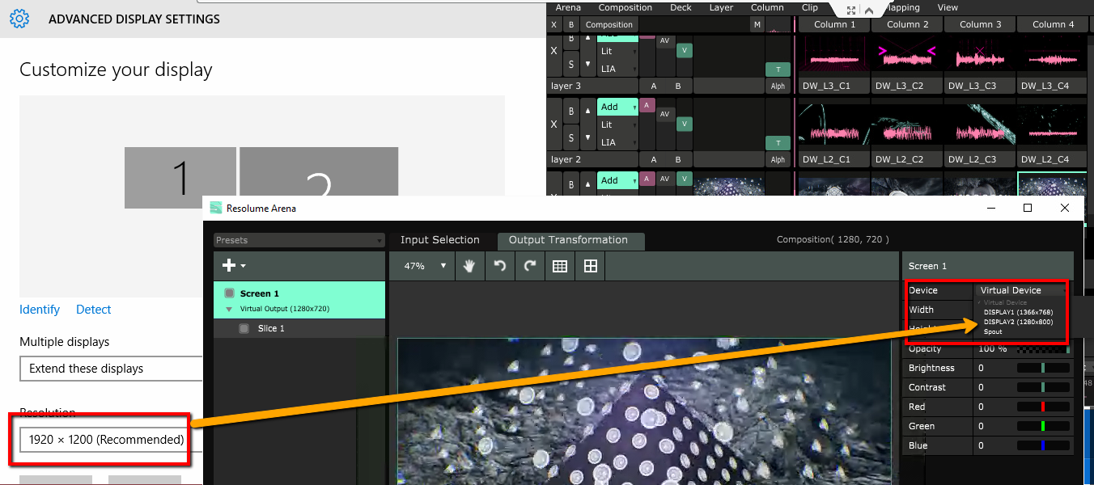Open the Presets dropdown
Screen dimensions: 1094x485
coord(299,240)
